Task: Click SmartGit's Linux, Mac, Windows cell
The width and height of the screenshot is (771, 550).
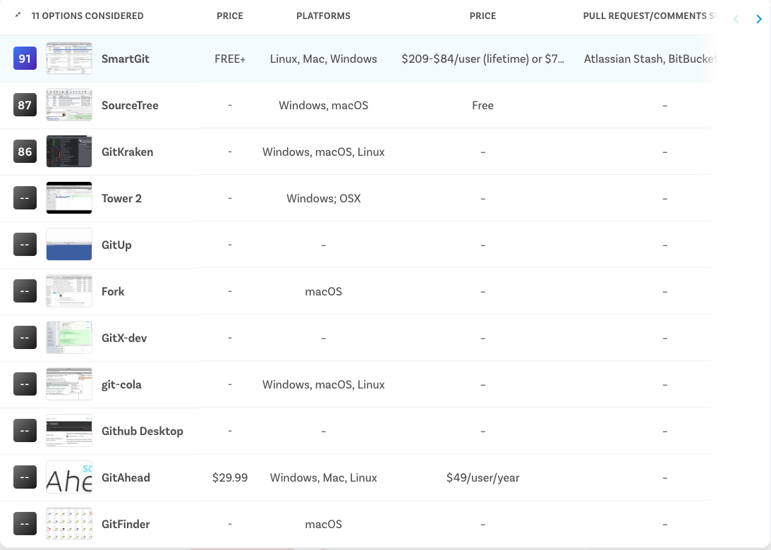Action: click(x=324, y=59)
